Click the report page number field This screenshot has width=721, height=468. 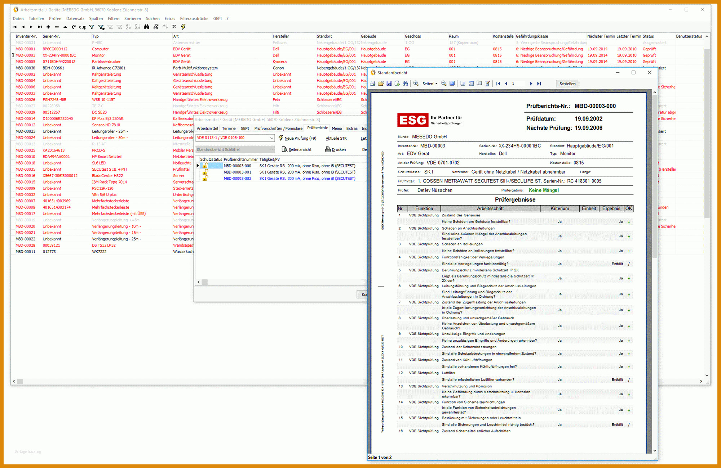(518, 84)
